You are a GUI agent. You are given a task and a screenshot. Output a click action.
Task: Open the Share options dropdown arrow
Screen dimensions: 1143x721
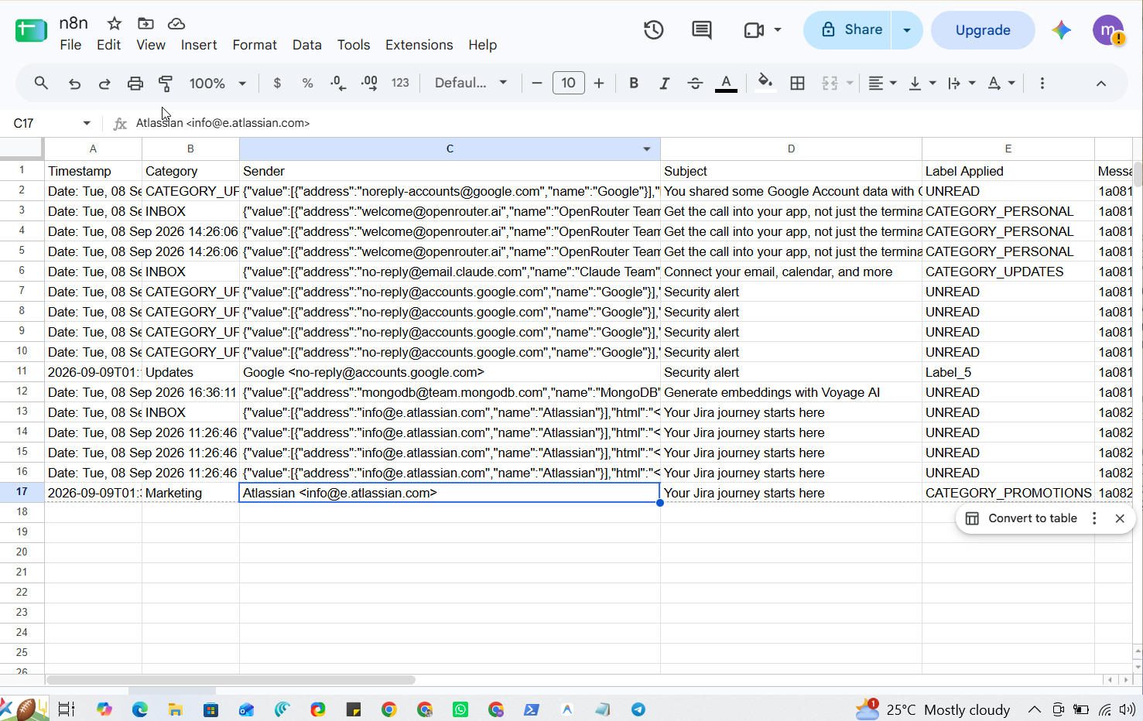tap(907, 30)
